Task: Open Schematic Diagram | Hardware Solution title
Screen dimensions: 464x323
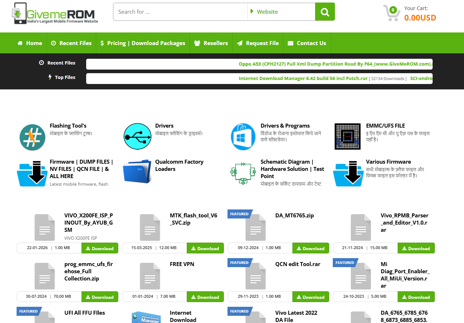Action: coord(292,169)
